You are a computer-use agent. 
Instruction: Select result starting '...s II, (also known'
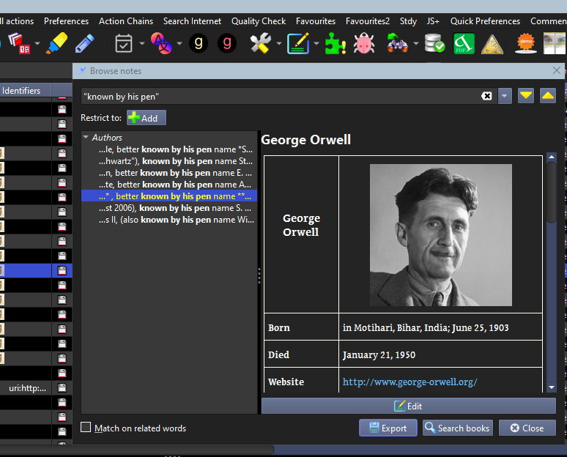click(176, 220)
